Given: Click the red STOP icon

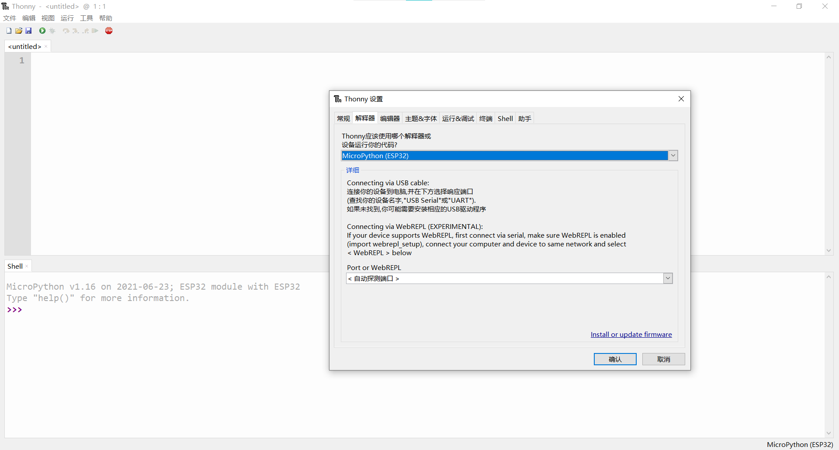Looking at the screenshot, I should tap(109, 31).
